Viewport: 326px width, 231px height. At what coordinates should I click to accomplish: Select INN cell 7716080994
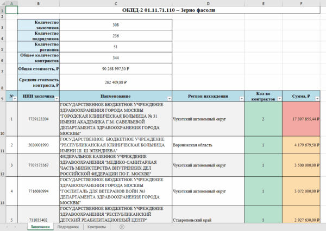pyautogui.click(x=39, y=191)
